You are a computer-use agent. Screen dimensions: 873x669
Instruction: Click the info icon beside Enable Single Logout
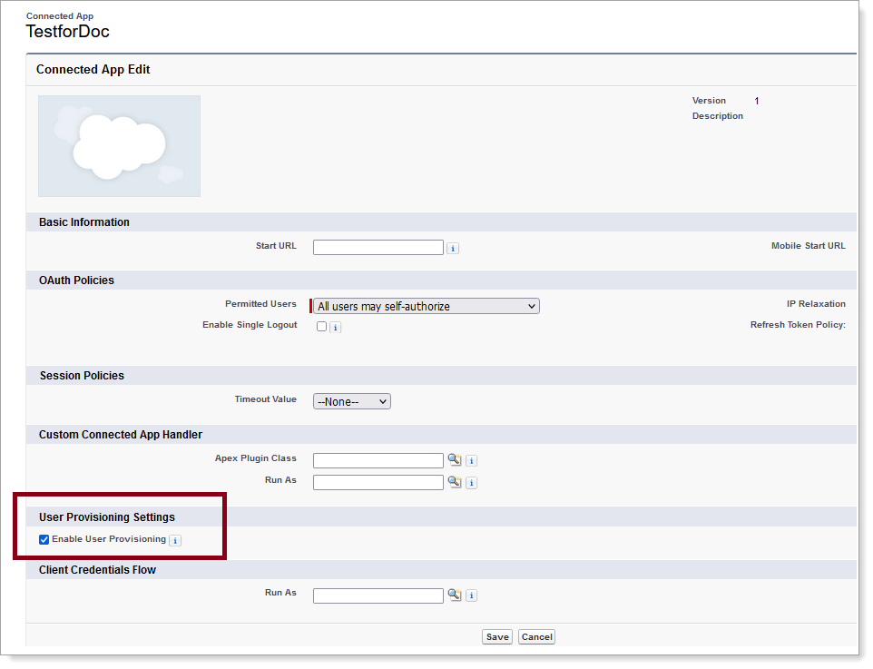click(x=336, y=327)
